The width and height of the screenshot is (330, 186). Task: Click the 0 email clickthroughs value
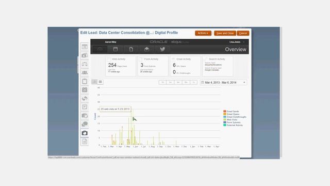coord(174,72)
